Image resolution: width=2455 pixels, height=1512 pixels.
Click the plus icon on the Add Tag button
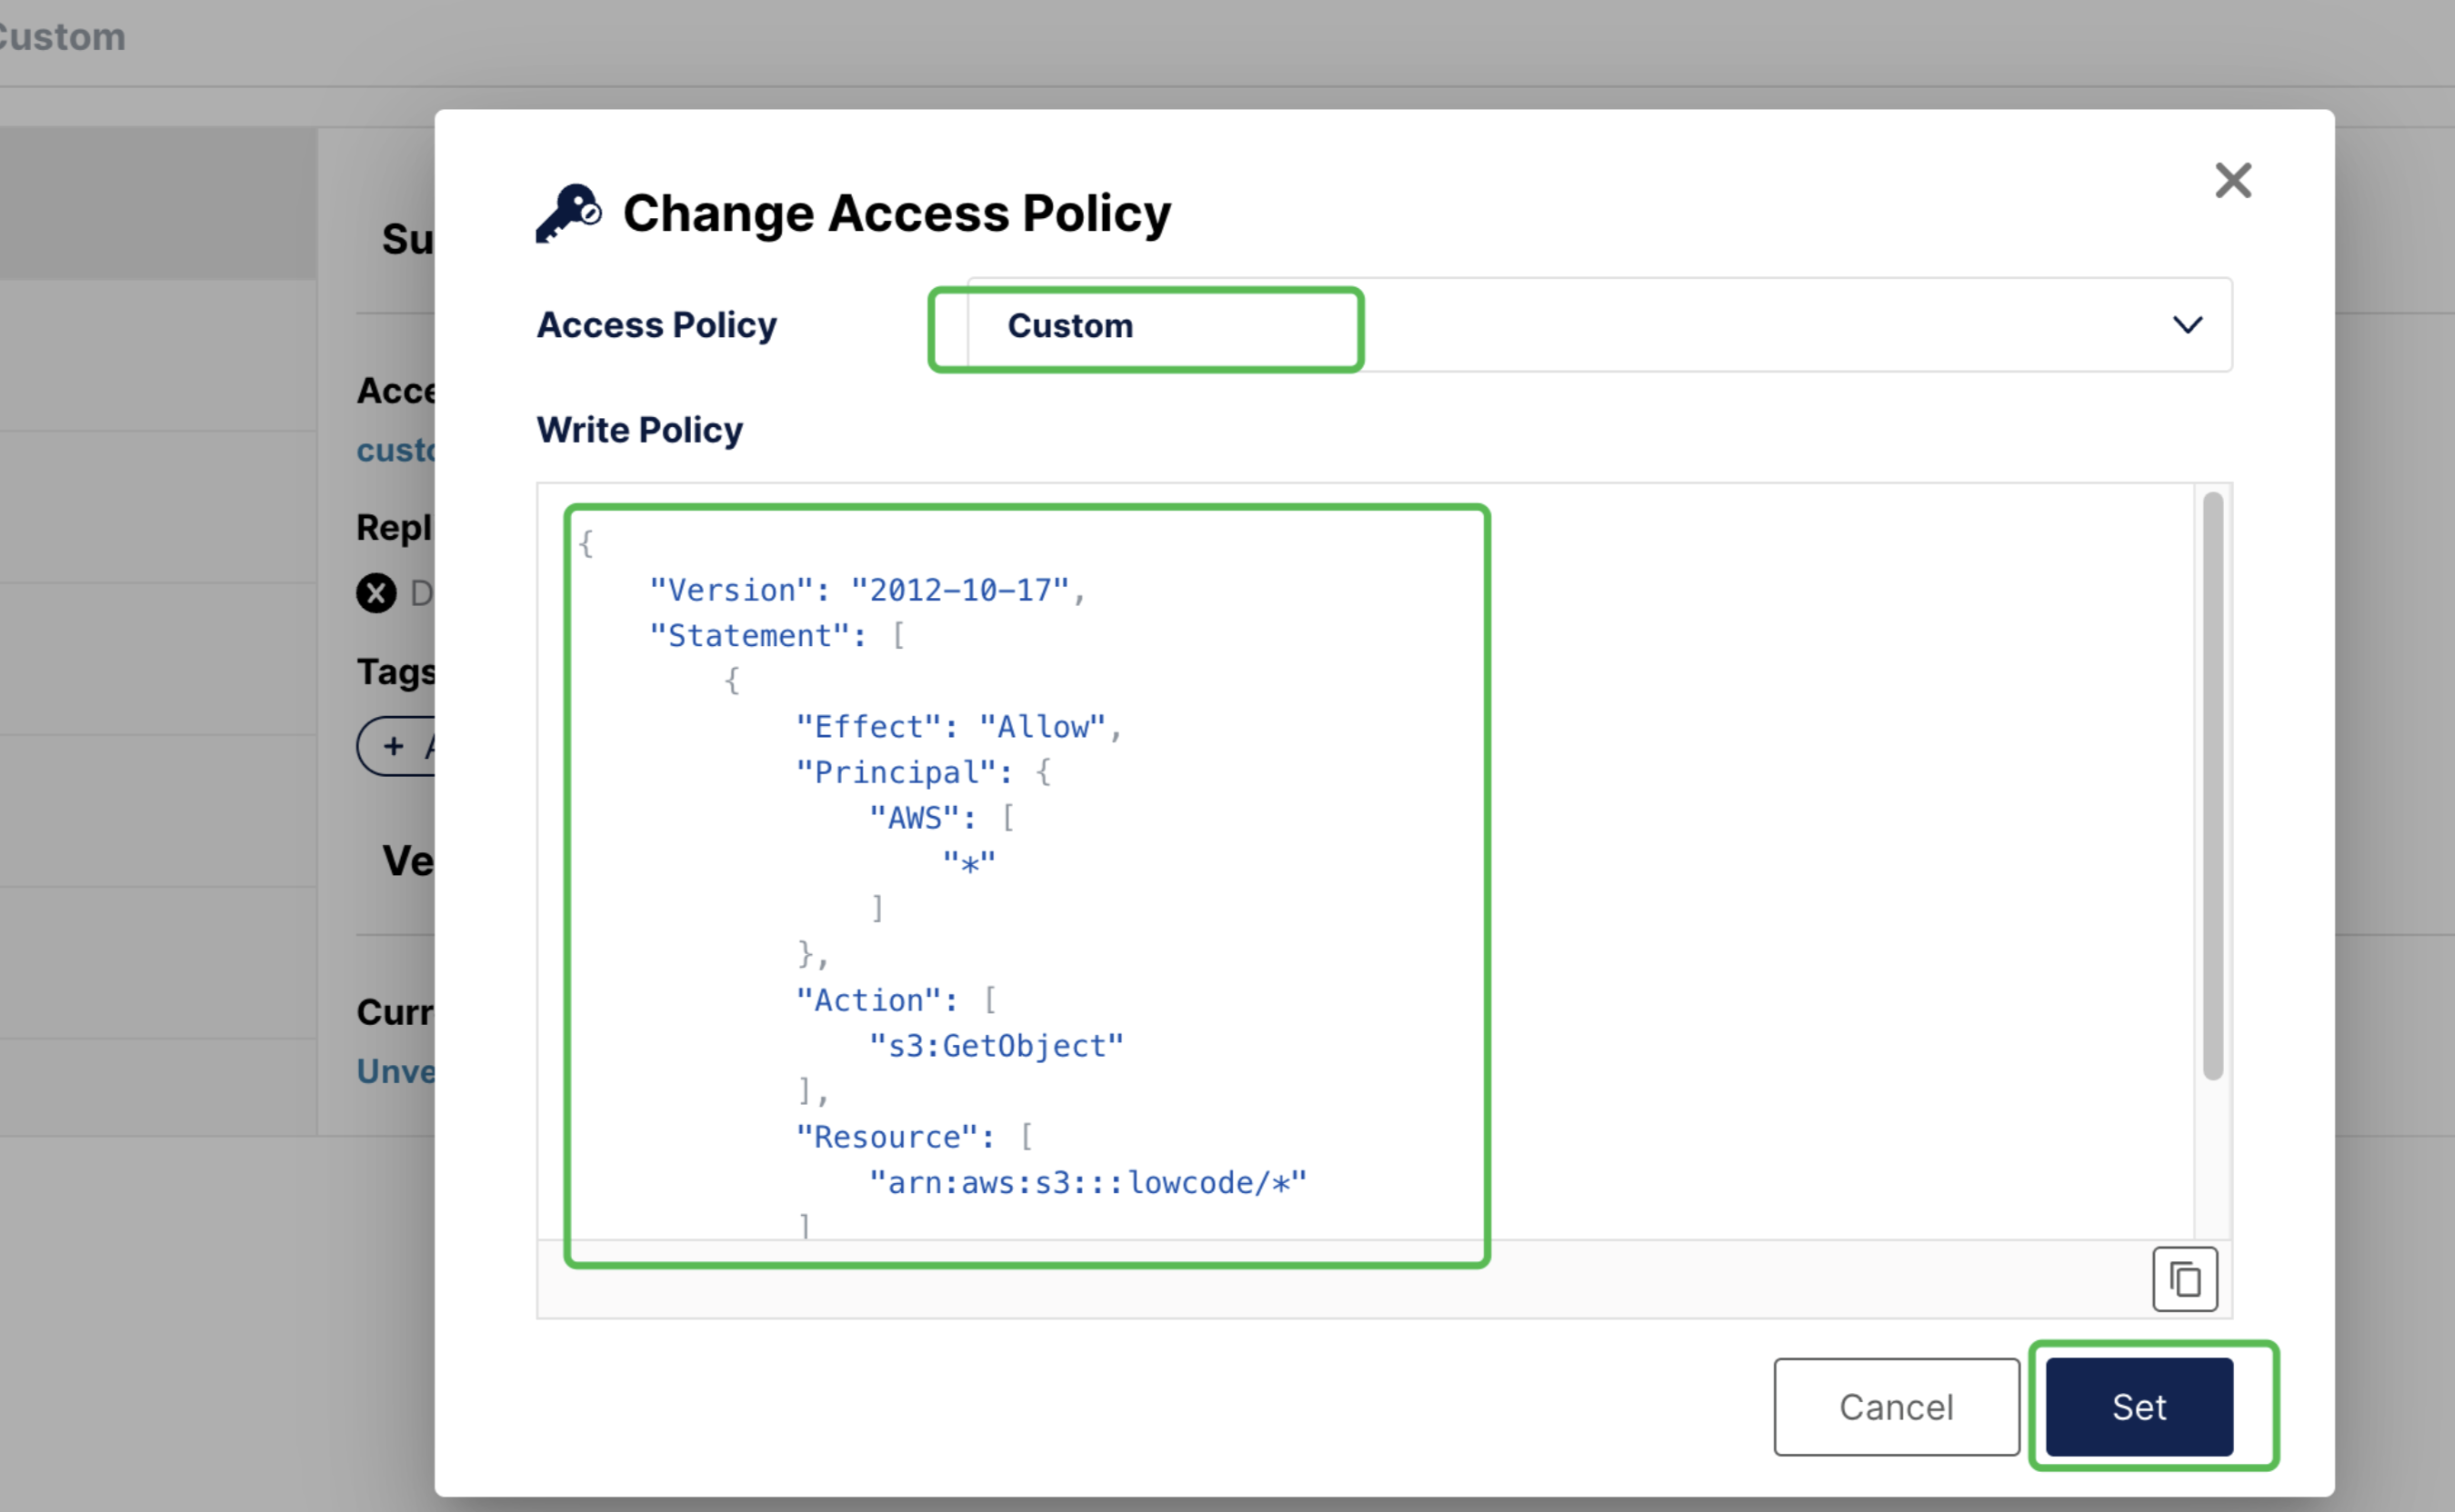click(x=392, y=746)
